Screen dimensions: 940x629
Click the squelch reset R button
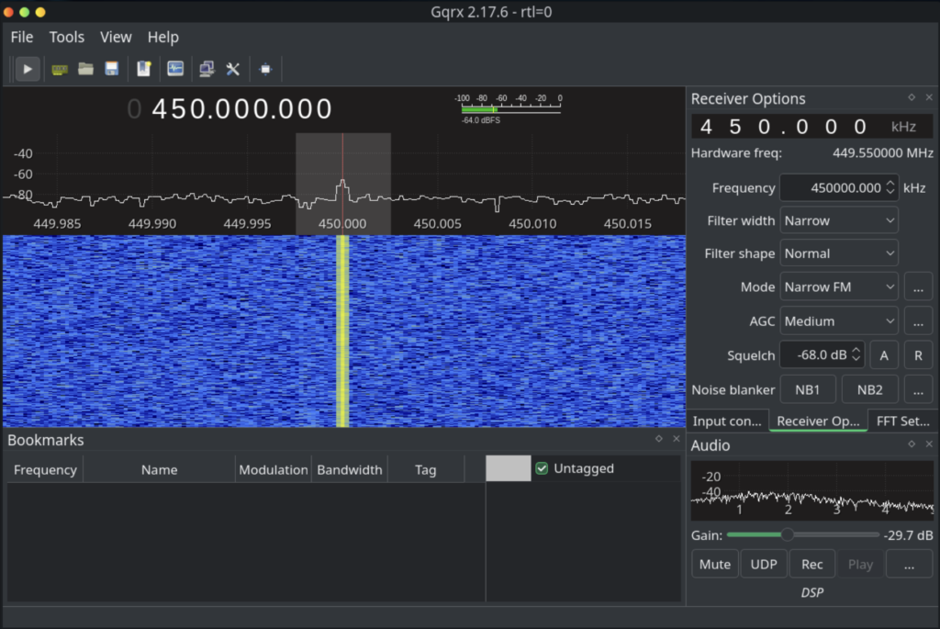(918, 355)
